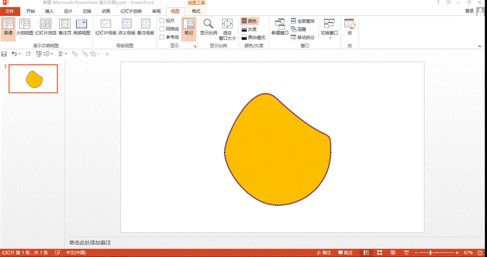Click the Zoom (显示比例) magnifier icon
Screen dimensions: 487x257
coord(208,27)
